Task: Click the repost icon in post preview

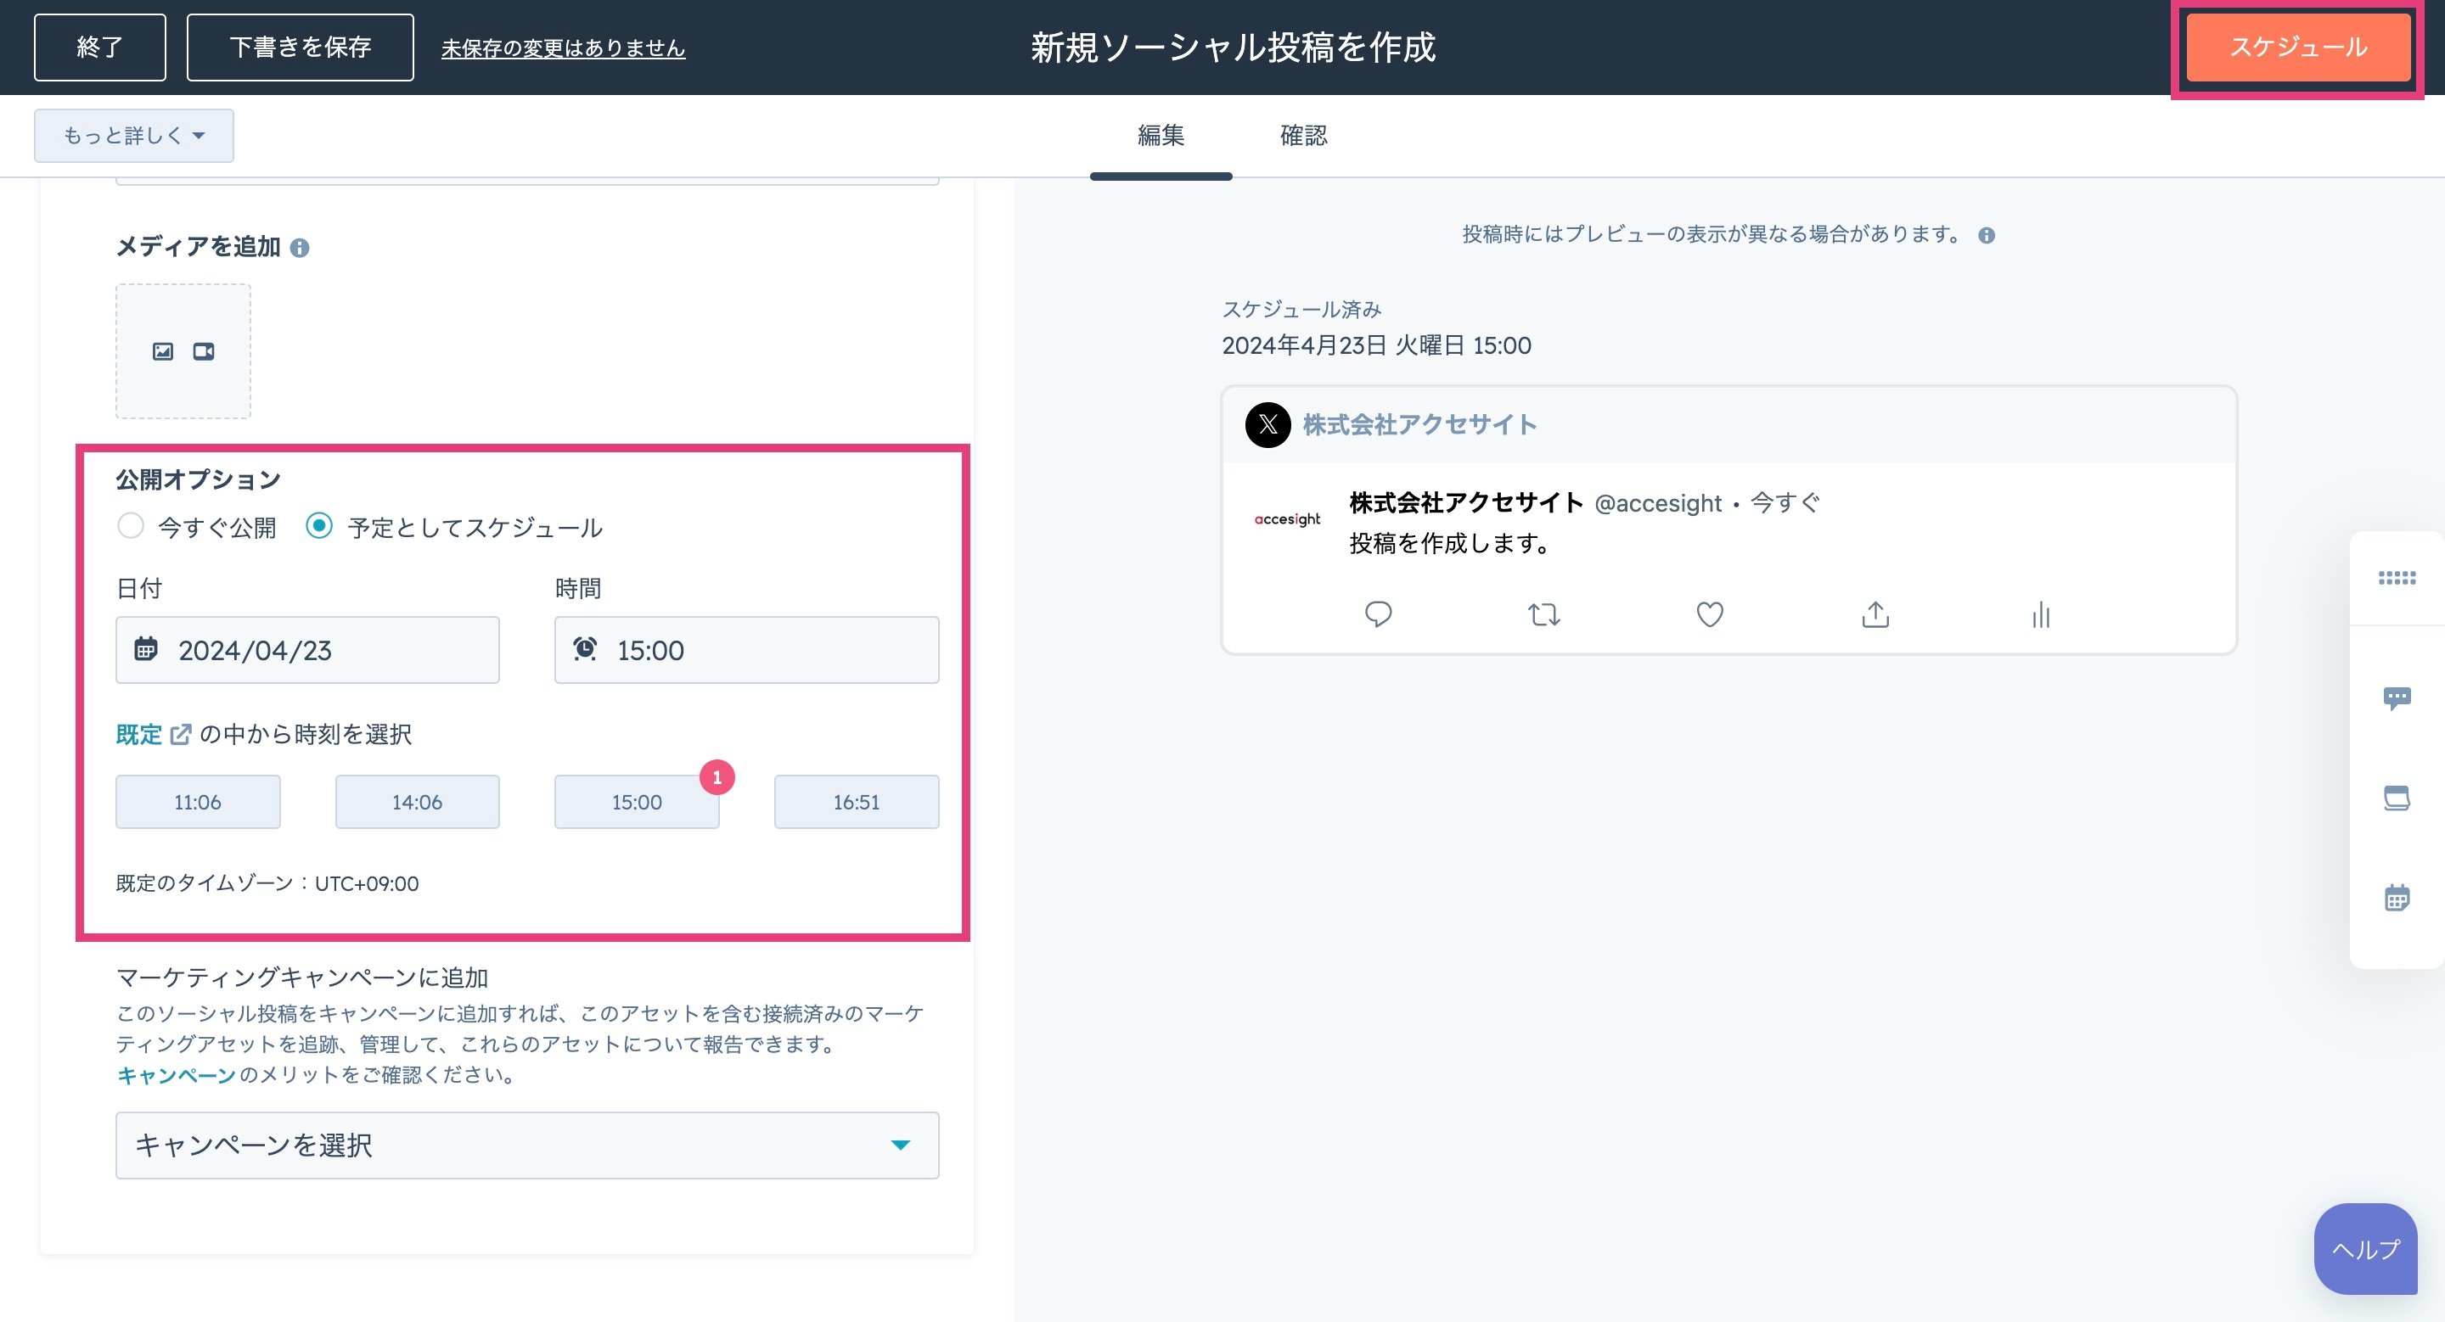Action: pyautogui.click(x=1544, y=614)
